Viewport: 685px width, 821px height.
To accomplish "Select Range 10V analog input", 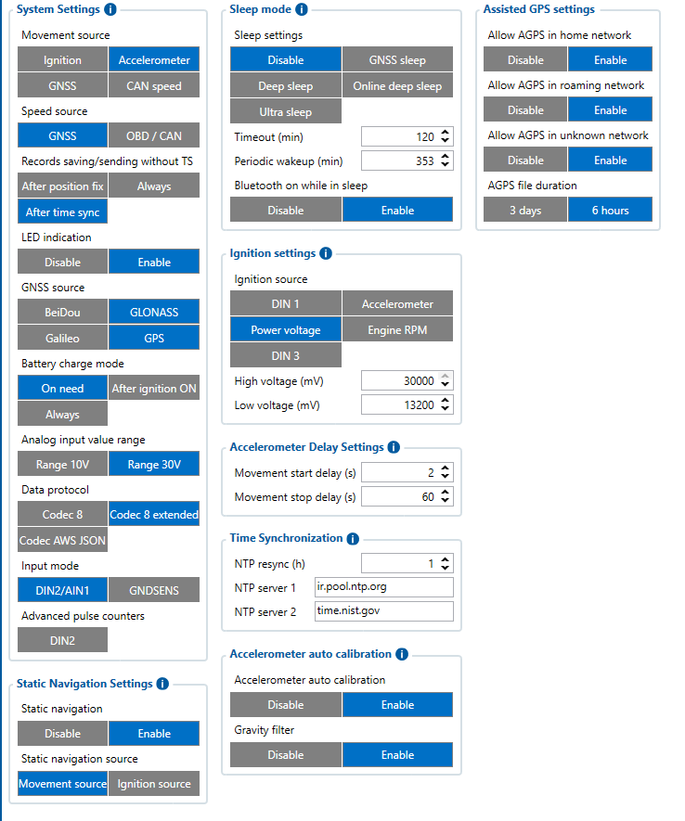I will (x=62, y=464).
